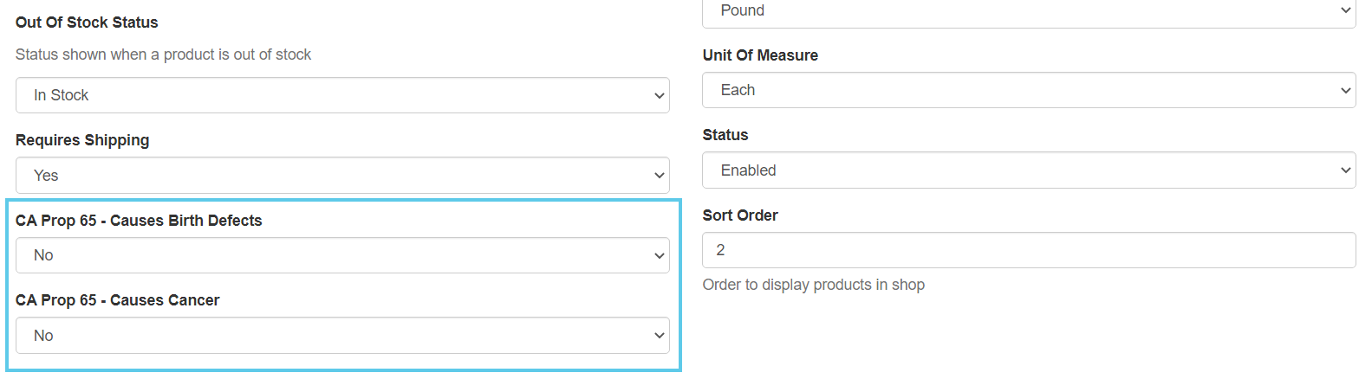Open the Status dropdown showing Enabled
Image resolution: width=1372 pixels, height=379 pixels.
coord(1029,170)
